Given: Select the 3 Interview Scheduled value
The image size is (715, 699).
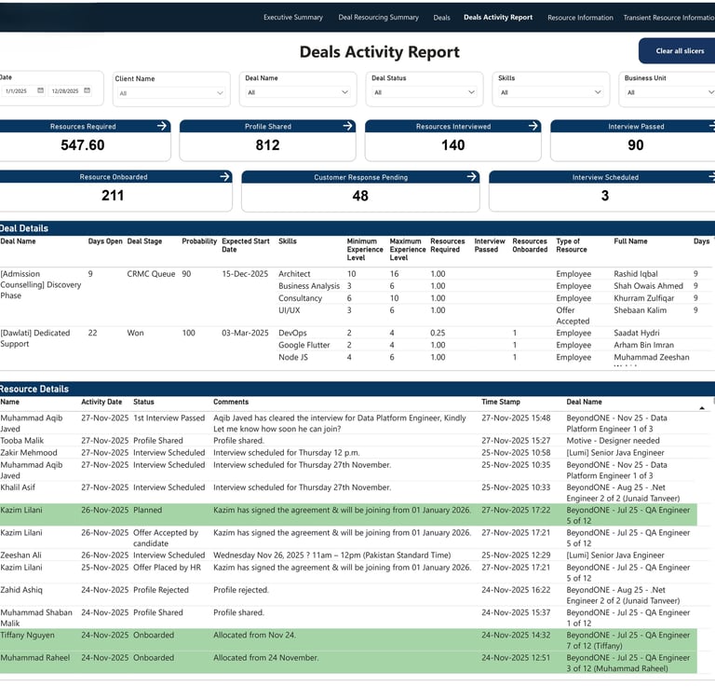Looking at the screenshot, I should point(604,196).
